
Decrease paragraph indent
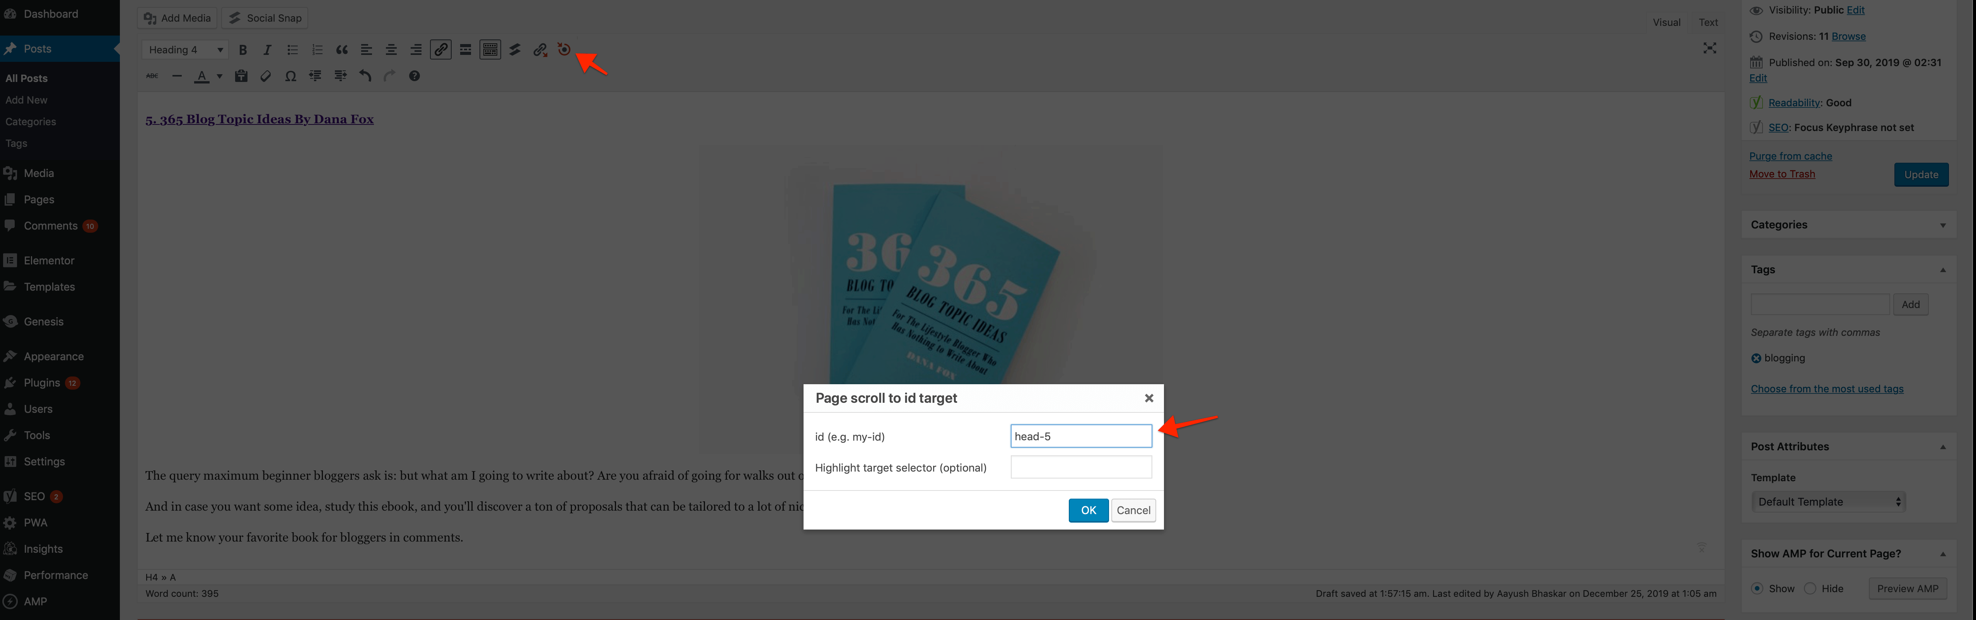(x=315, y=76)
